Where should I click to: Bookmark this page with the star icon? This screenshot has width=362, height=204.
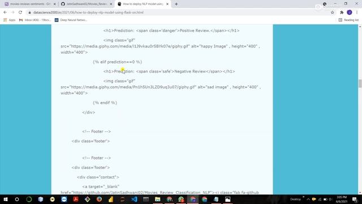pyautogui.click(x=333, y=12)
